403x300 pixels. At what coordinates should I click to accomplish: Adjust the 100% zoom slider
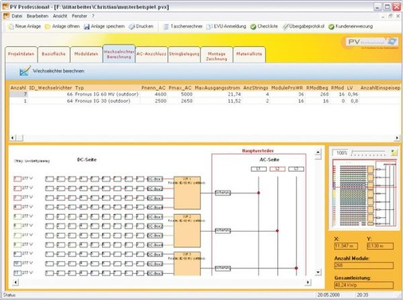pos(368,153)
